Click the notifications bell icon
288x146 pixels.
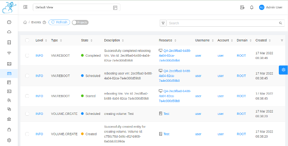(x=252, y=7)
